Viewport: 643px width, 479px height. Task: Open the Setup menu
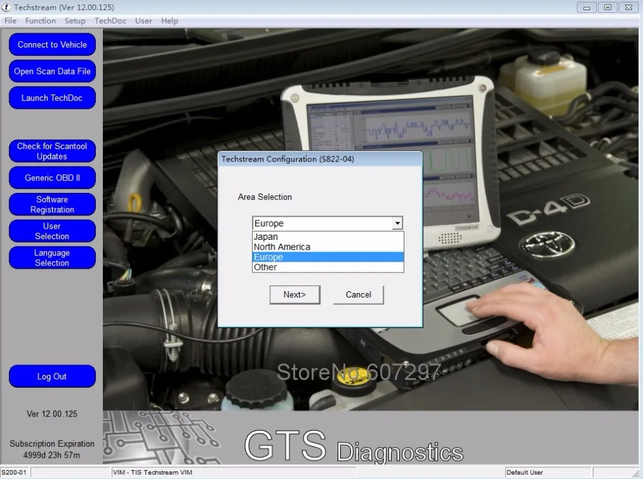(x=75, y=21)
